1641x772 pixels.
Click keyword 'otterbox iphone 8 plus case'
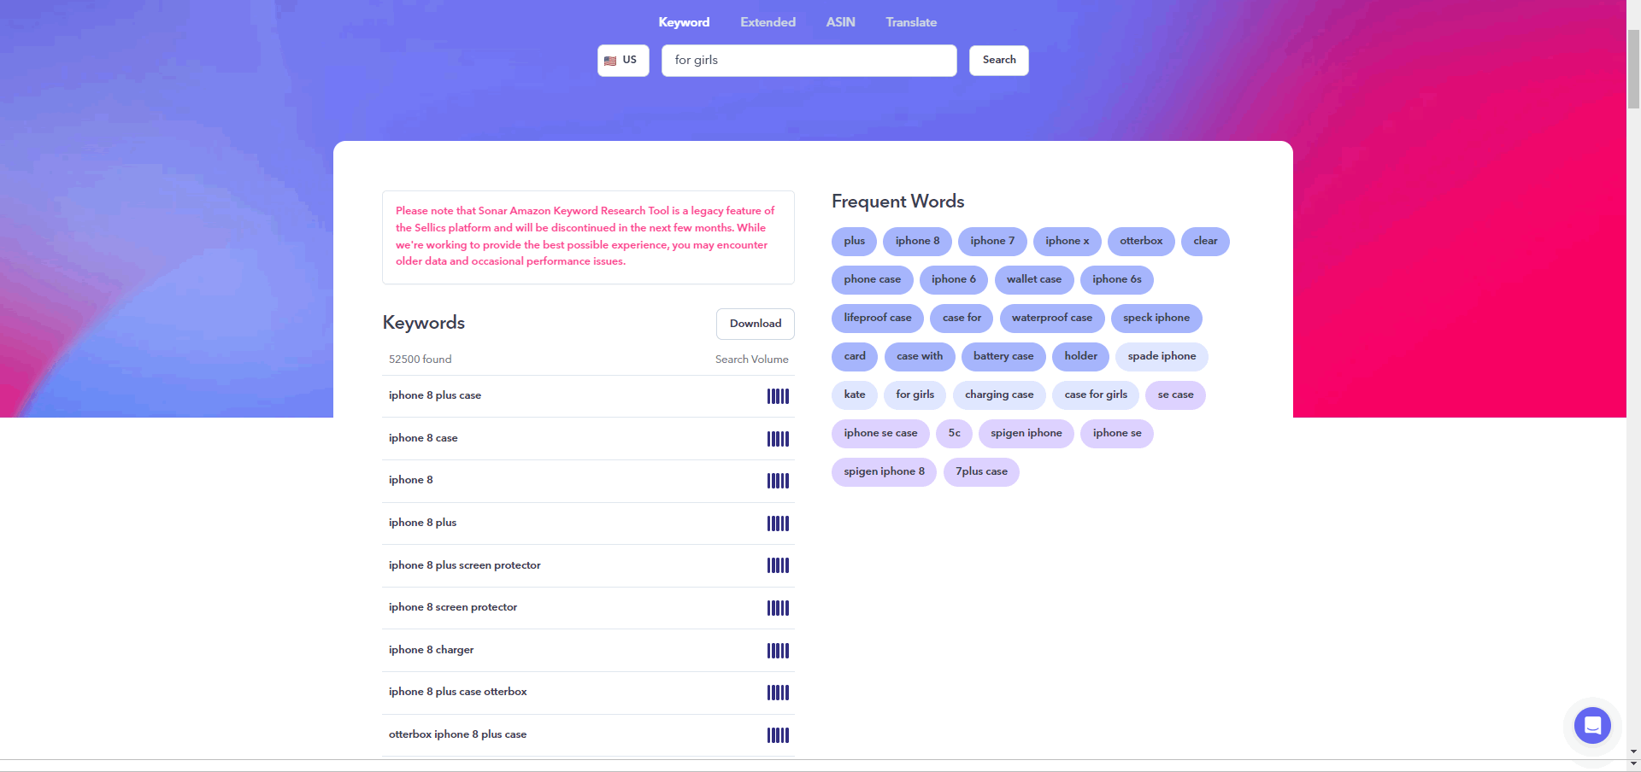pyautogui.click(x=457, y=735)
